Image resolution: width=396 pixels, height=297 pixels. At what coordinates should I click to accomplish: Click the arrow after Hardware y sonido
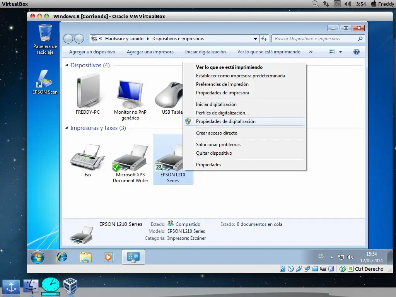[148, 39]
